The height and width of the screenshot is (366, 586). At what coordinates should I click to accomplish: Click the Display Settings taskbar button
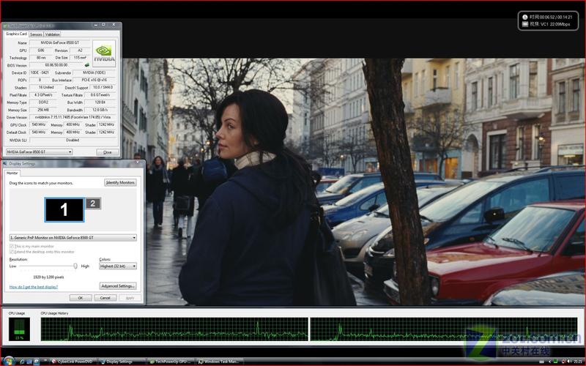[122, 362]
